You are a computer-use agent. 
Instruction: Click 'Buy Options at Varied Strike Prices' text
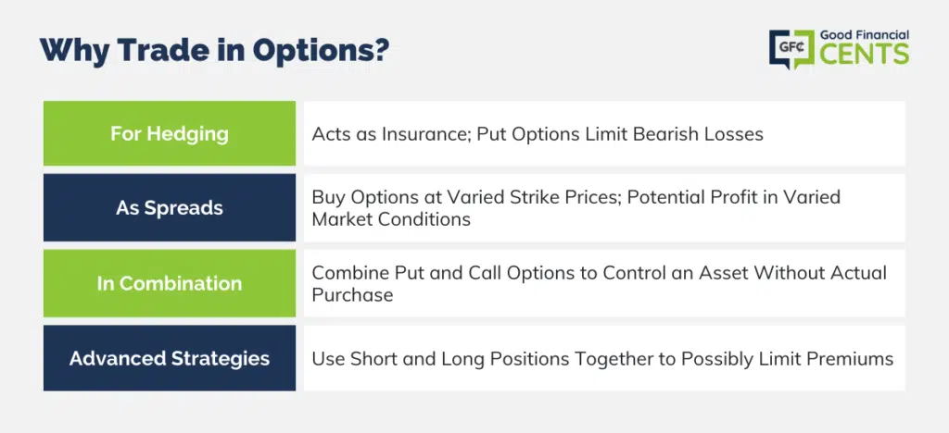pos(465,197)
